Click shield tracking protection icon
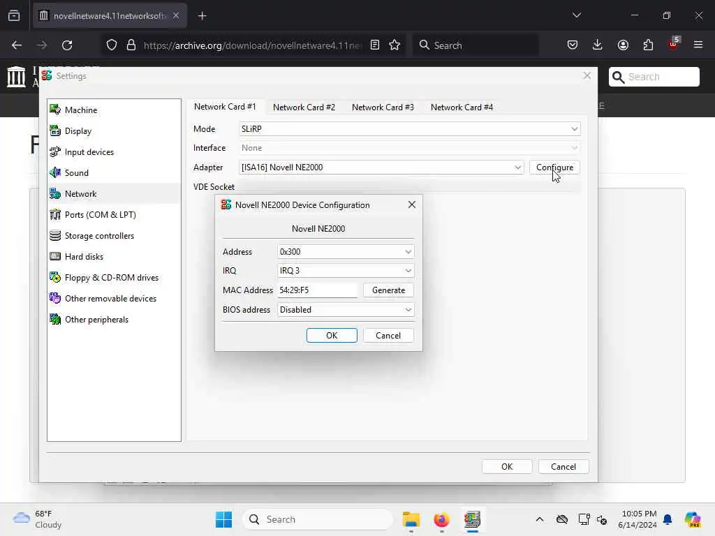 112,45
